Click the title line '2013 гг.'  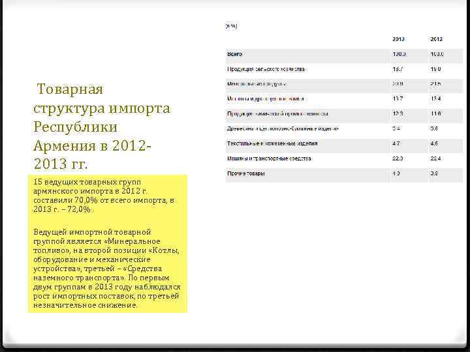(x=60, y=164)
